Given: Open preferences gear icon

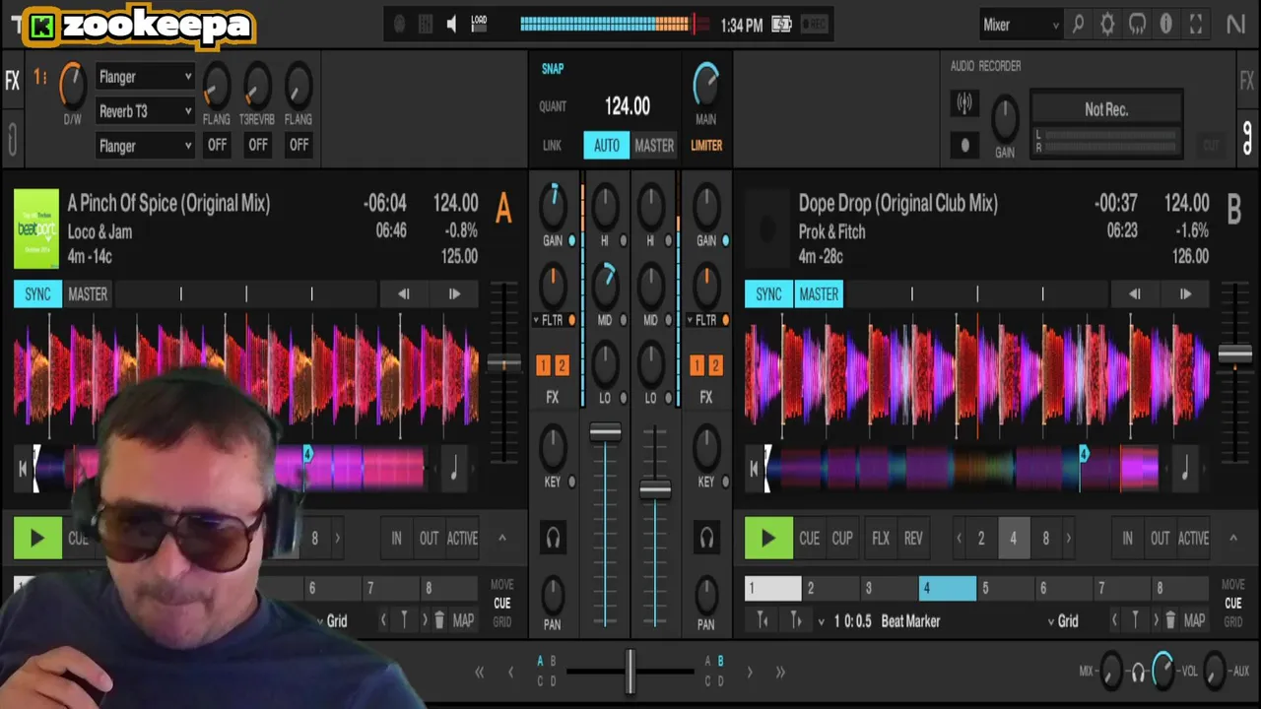Looking at the screenshot, I should (x=1107, y=25).
